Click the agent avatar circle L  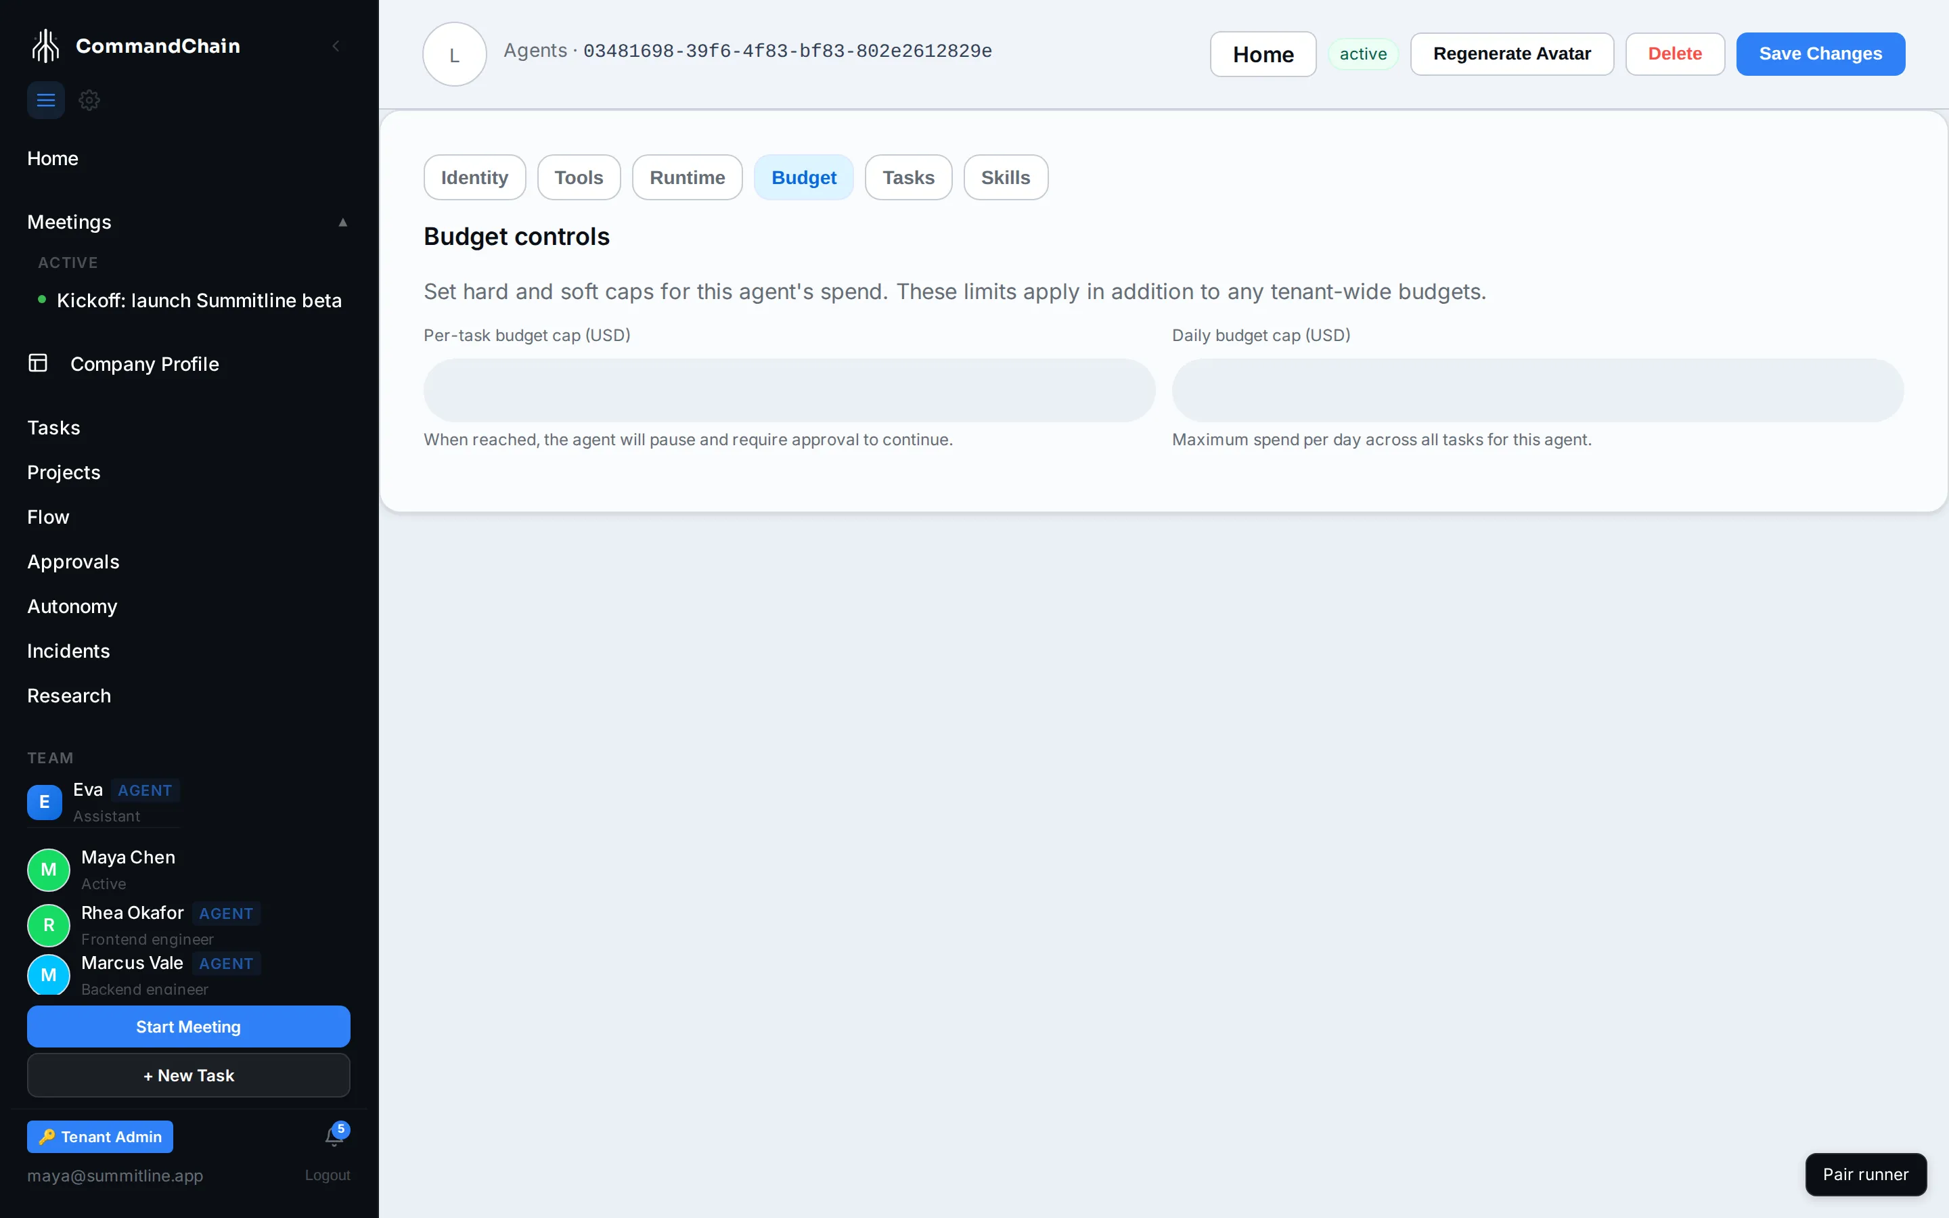(454, 54)
